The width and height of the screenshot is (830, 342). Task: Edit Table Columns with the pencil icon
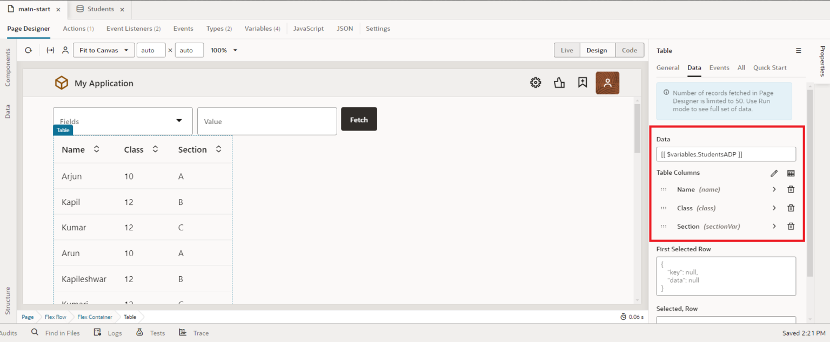coord(774,173)
